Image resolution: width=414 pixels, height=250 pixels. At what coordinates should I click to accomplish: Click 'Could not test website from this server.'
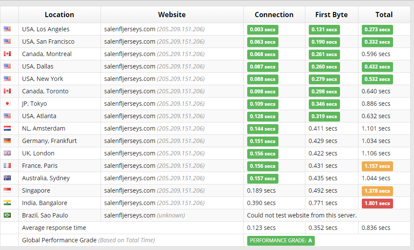pos(302,215)
